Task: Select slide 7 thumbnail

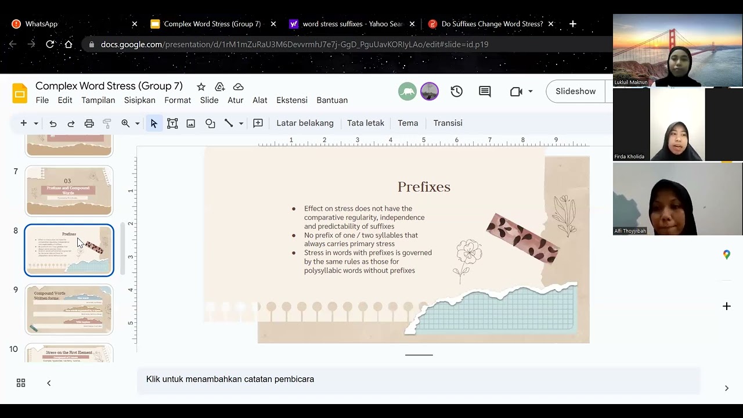Action: (69, 190)
